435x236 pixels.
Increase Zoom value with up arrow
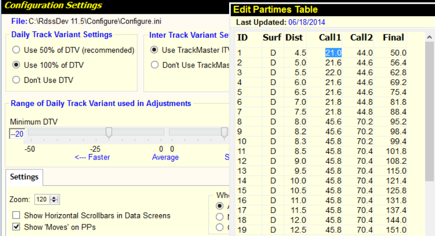click(54, 197)
